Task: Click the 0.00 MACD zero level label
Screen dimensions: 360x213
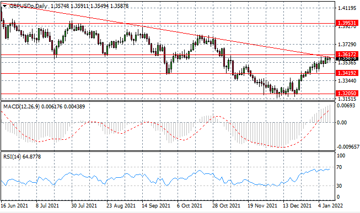Action: click(342, 122)
